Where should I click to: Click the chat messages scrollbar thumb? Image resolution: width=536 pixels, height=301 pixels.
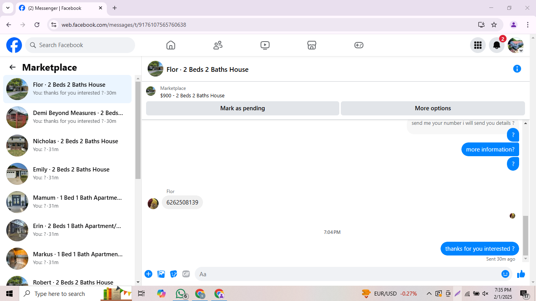pyautogui.click(x=526, y=235)
